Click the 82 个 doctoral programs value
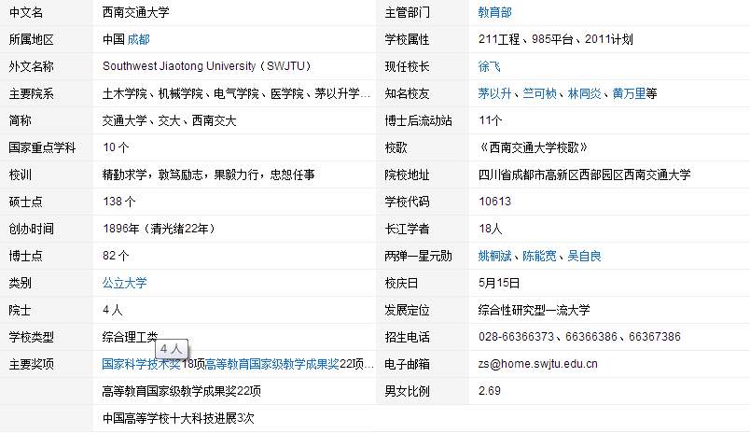 [116, 256]
